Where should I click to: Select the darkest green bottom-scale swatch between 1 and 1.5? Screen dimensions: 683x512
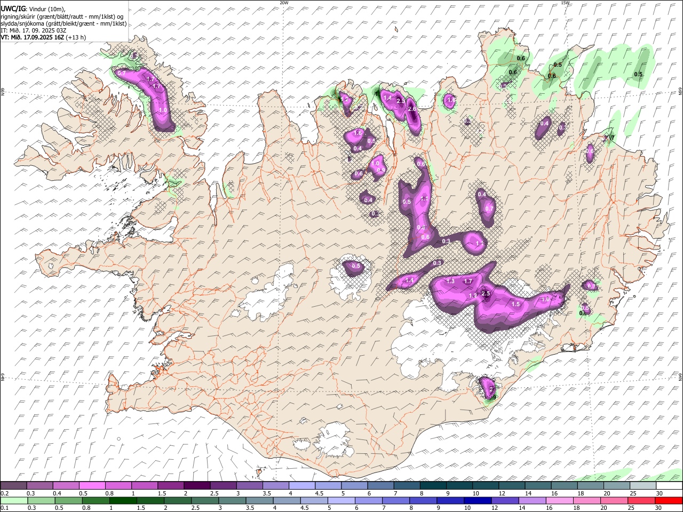point(123,501)
